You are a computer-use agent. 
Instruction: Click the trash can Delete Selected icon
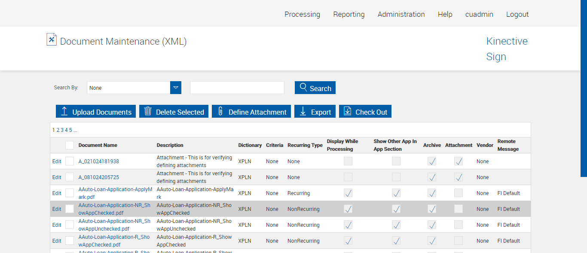[x=148, y=111]
